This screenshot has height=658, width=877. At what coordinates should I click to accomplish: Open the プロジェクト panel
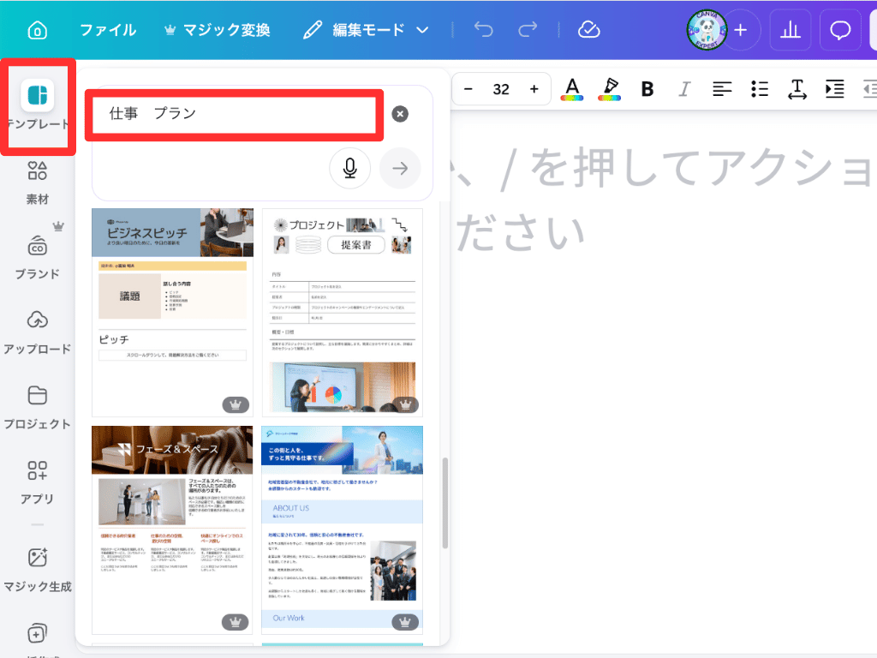pyautogui.click(x=38, y=403)
